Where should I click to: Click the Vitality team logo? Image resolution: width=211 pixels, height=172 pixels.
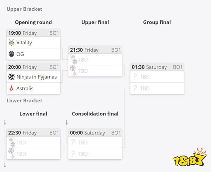click(x=12, y=43)
